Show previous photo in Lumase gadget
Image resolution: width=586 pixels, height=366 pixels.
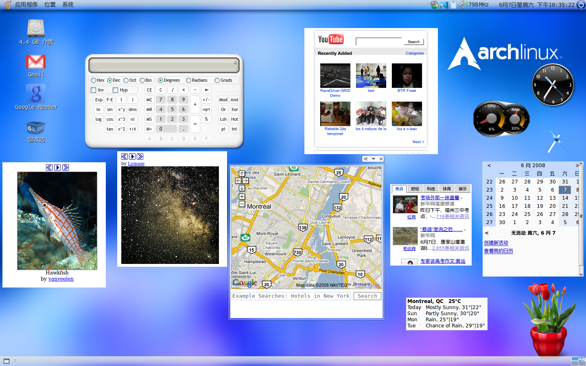tap(125, 157)
